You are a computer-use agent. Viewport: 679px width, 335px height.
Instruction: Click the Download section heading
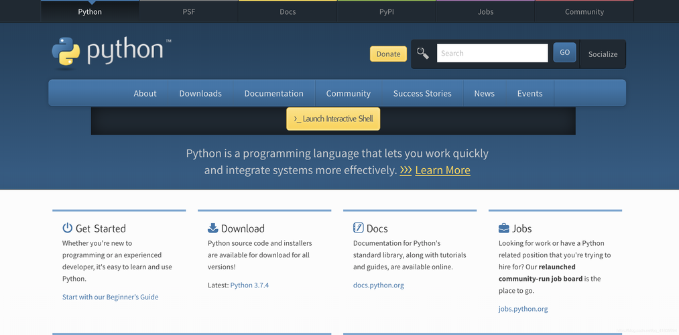click(x=243, y=228)
